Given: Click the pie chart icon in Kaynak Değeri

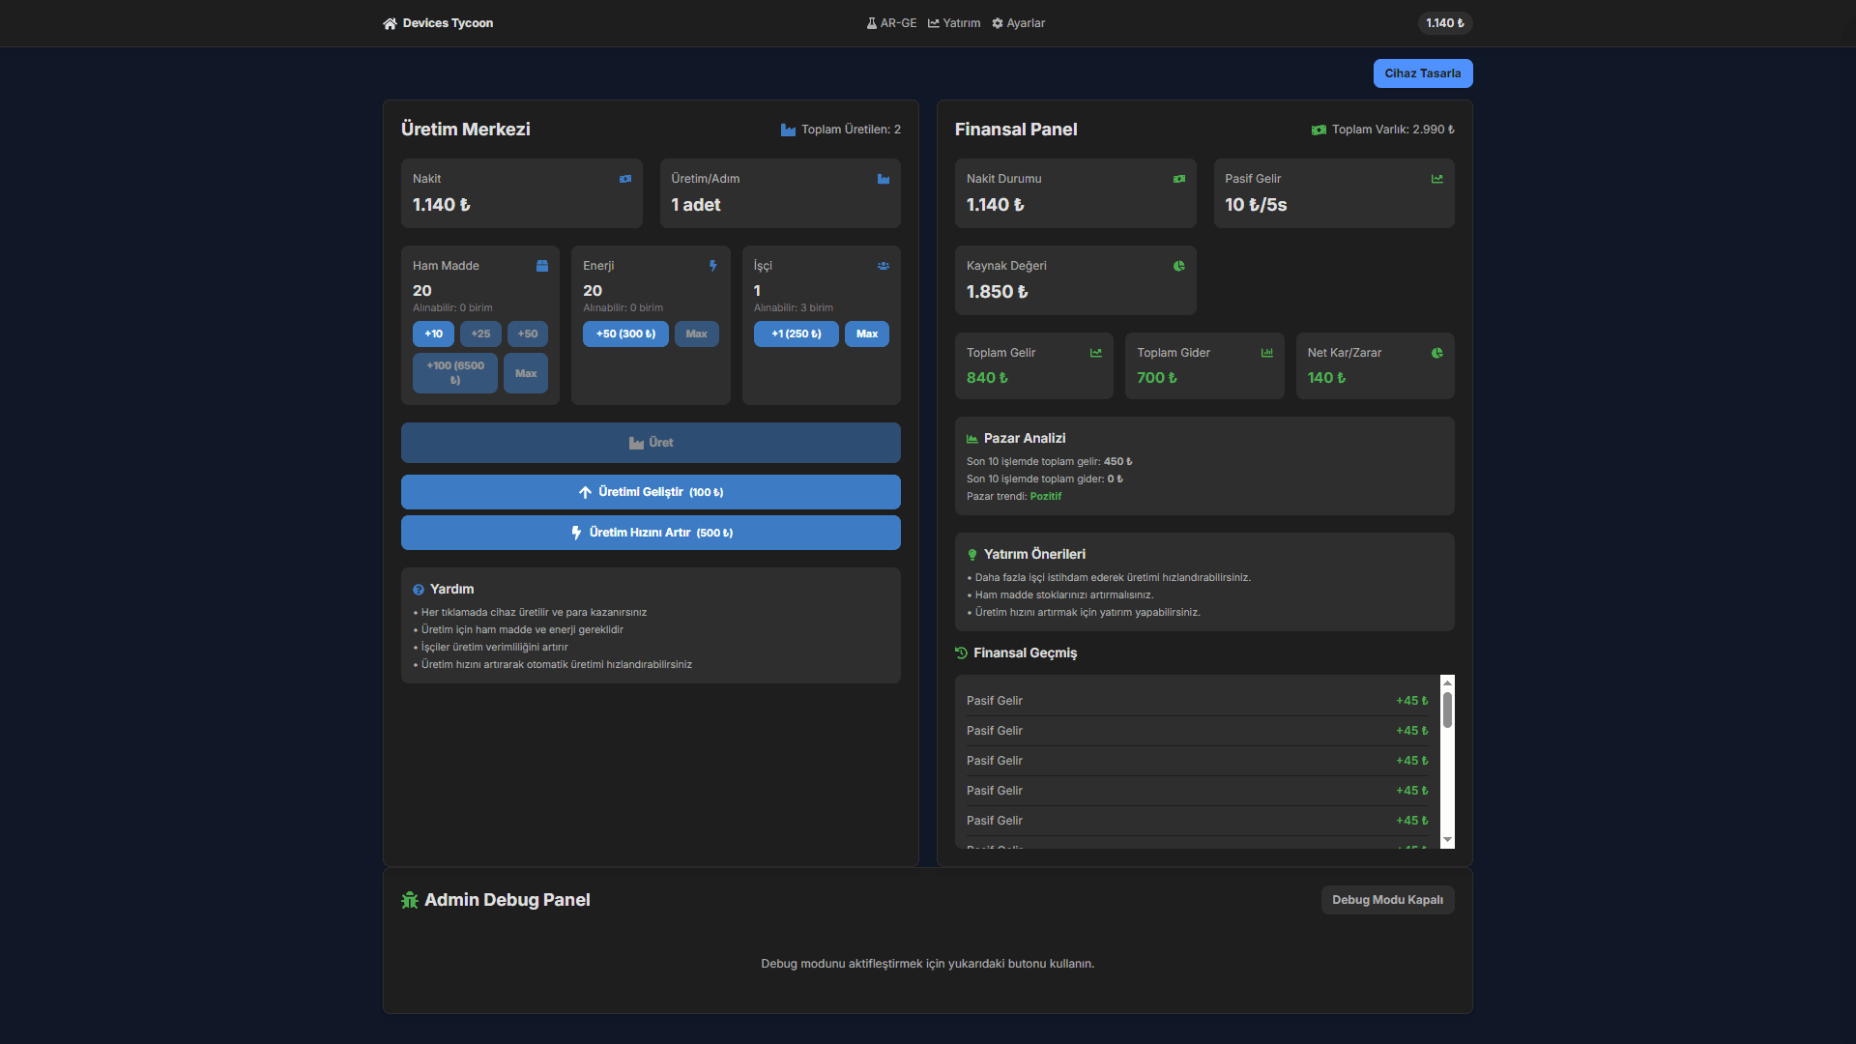Looking at the screenshot, I should [x=1179, y=266].
